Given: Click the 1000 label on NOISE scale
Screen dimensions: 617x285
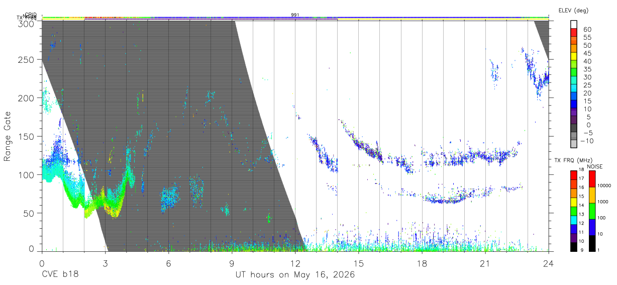Looking at the screenshot, I should tap(604, 202).
